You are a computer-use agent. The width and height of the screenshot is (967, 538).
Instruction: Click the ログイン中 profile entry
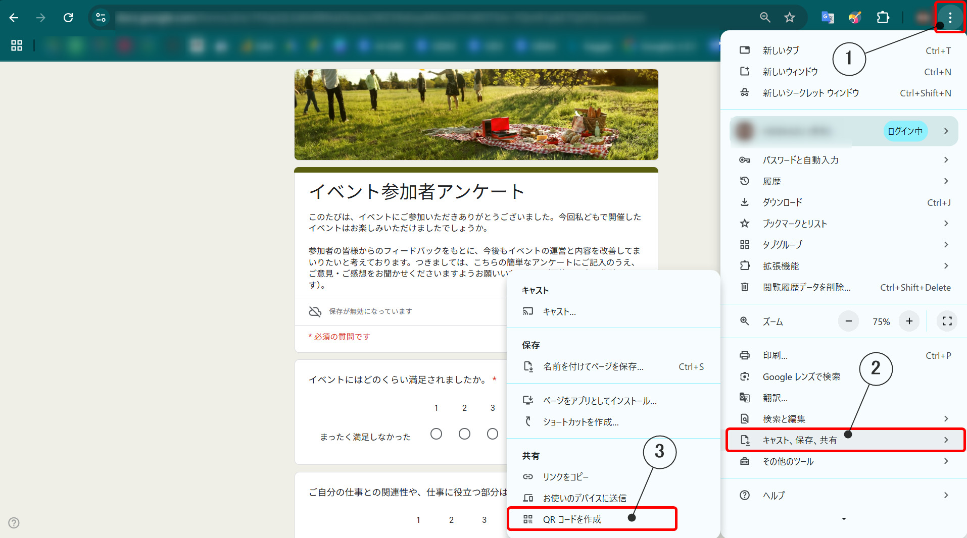(904, 131)
